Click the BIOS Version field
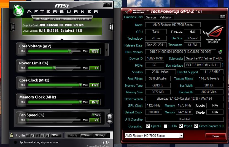 pos(180,52)
